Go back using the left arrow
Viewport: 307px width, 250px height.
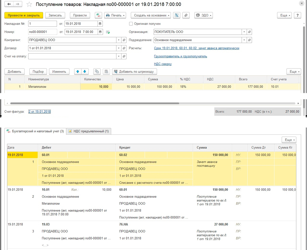(9, 4)
